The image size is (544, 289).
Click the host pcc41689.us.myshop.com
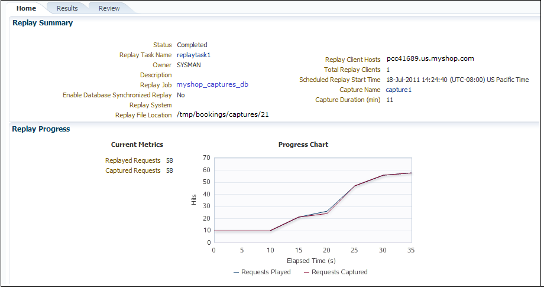(430, 58)
